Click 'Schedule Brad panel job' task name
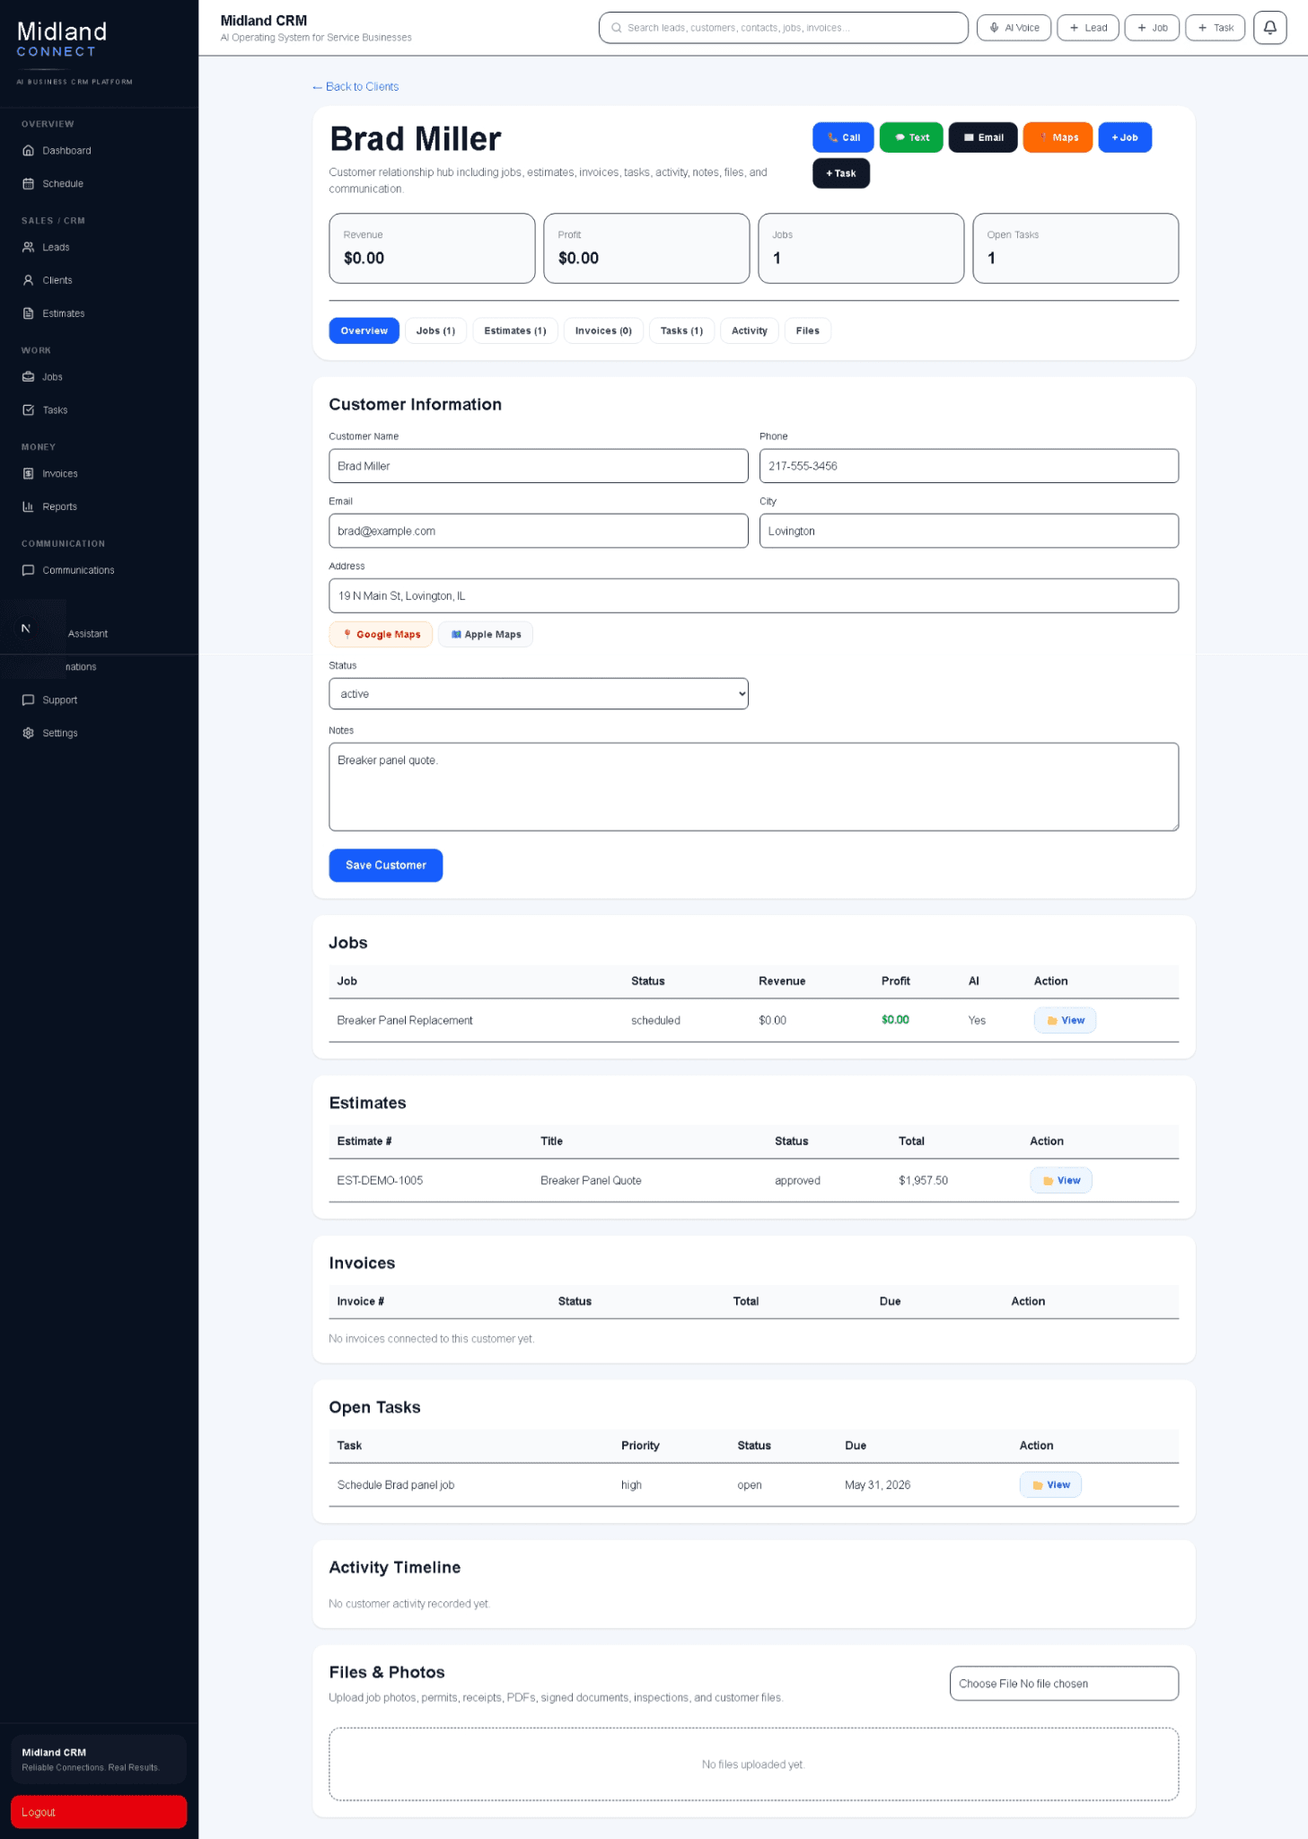Image resolution: width=1308 pixels, height=1839 pixels. (396, 1485)
